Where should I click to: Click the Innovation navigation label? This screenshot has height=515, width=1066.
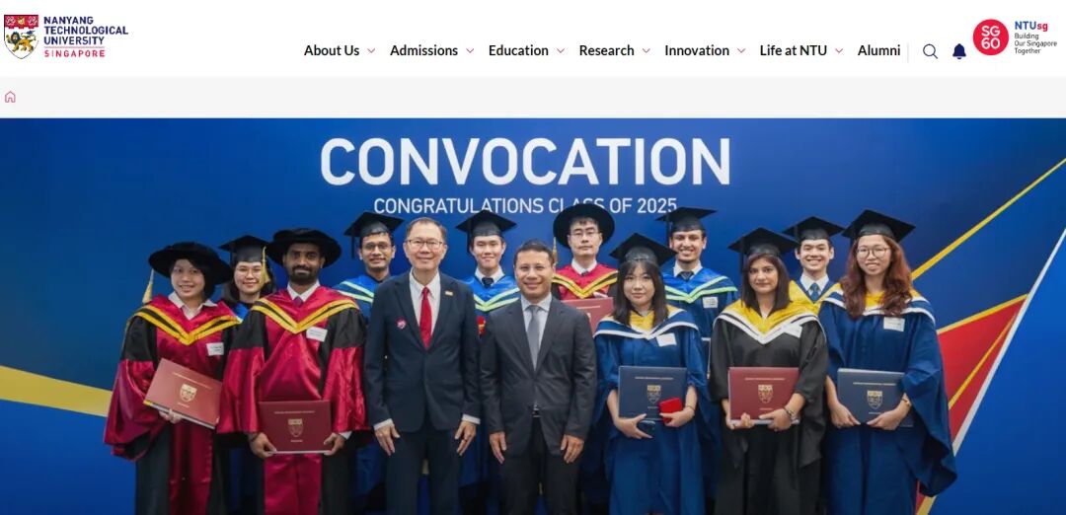tap(697, 51)
